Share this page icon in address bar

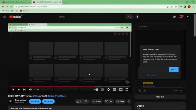[172, 7]
